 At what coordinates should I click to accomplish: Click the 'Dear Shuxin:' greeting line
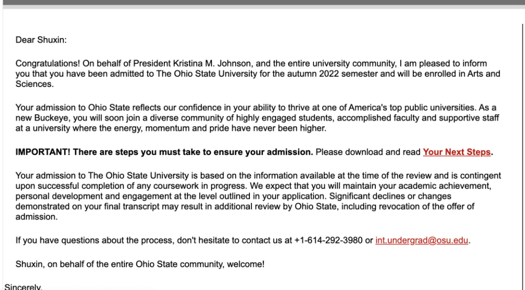point(41,40)
